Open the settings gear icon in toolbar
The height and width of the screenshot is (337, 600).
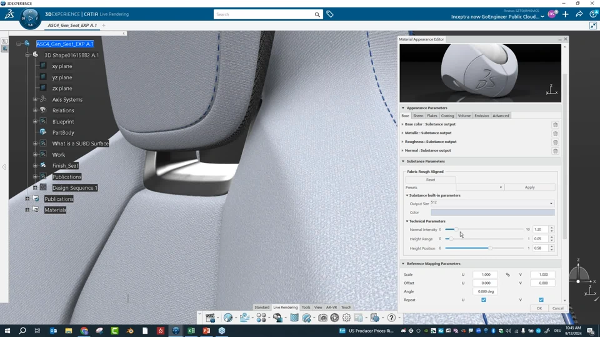point(346,318)
